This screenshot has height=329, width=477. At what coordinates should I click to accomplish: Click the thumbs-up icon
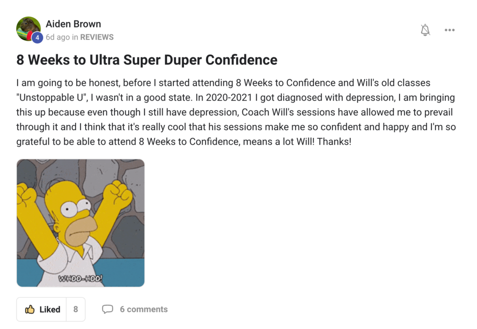point(30,309)
